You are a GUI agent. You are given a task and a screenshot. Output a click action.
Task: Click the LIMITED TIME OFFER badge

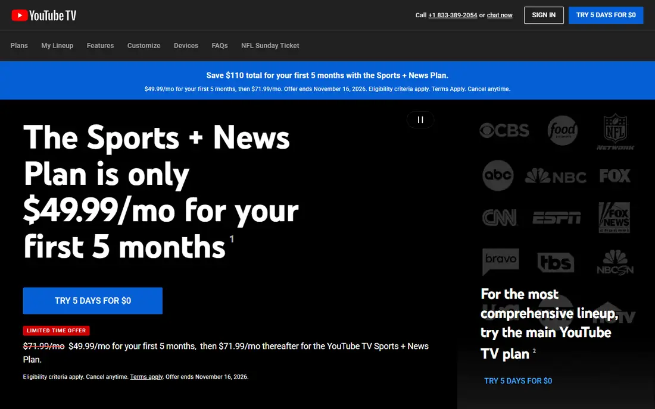click(57, 331)
